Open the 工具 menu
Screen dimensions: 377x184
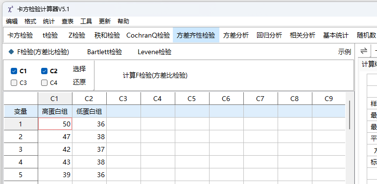(86, 21)
